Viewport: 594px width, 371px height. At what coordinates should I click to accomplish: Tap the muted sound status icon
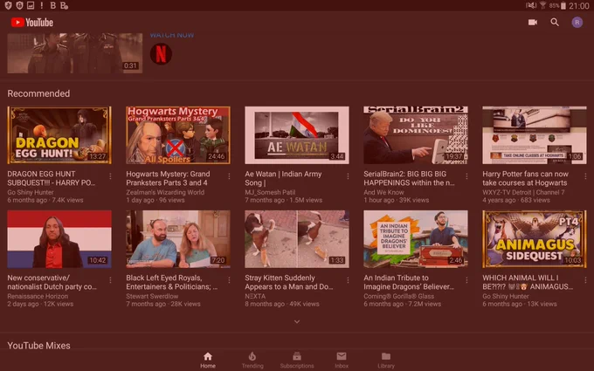(x=531, y=5)
